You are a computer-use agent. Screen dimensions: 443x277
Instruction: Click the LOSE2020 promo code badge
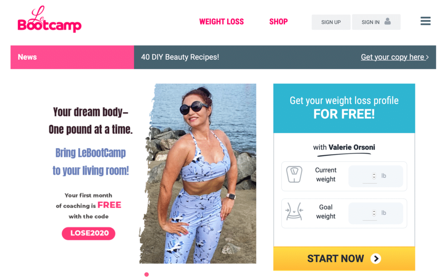coord(88,233)
